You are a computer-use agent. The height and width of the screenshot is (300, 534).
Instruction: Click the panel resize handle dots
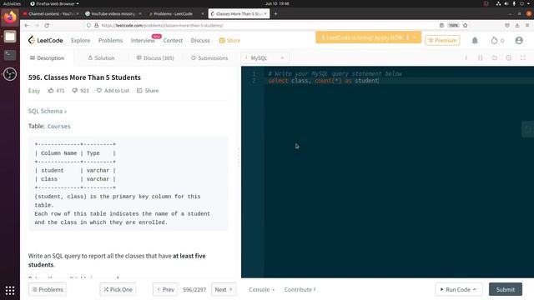[x=239, y=157]
